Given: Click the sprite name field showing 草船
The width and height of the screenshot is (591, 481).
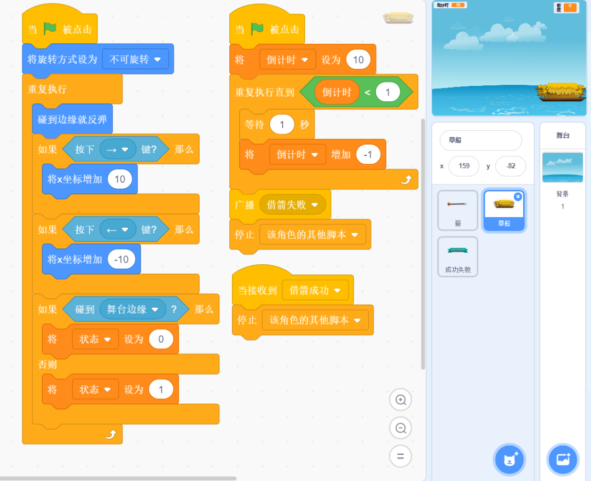Looking at the screenshot, I should coord(480,141).
